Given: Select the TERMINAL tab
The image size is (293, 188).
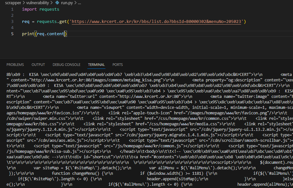Looking at the screenshot, I should coord(96,65).
